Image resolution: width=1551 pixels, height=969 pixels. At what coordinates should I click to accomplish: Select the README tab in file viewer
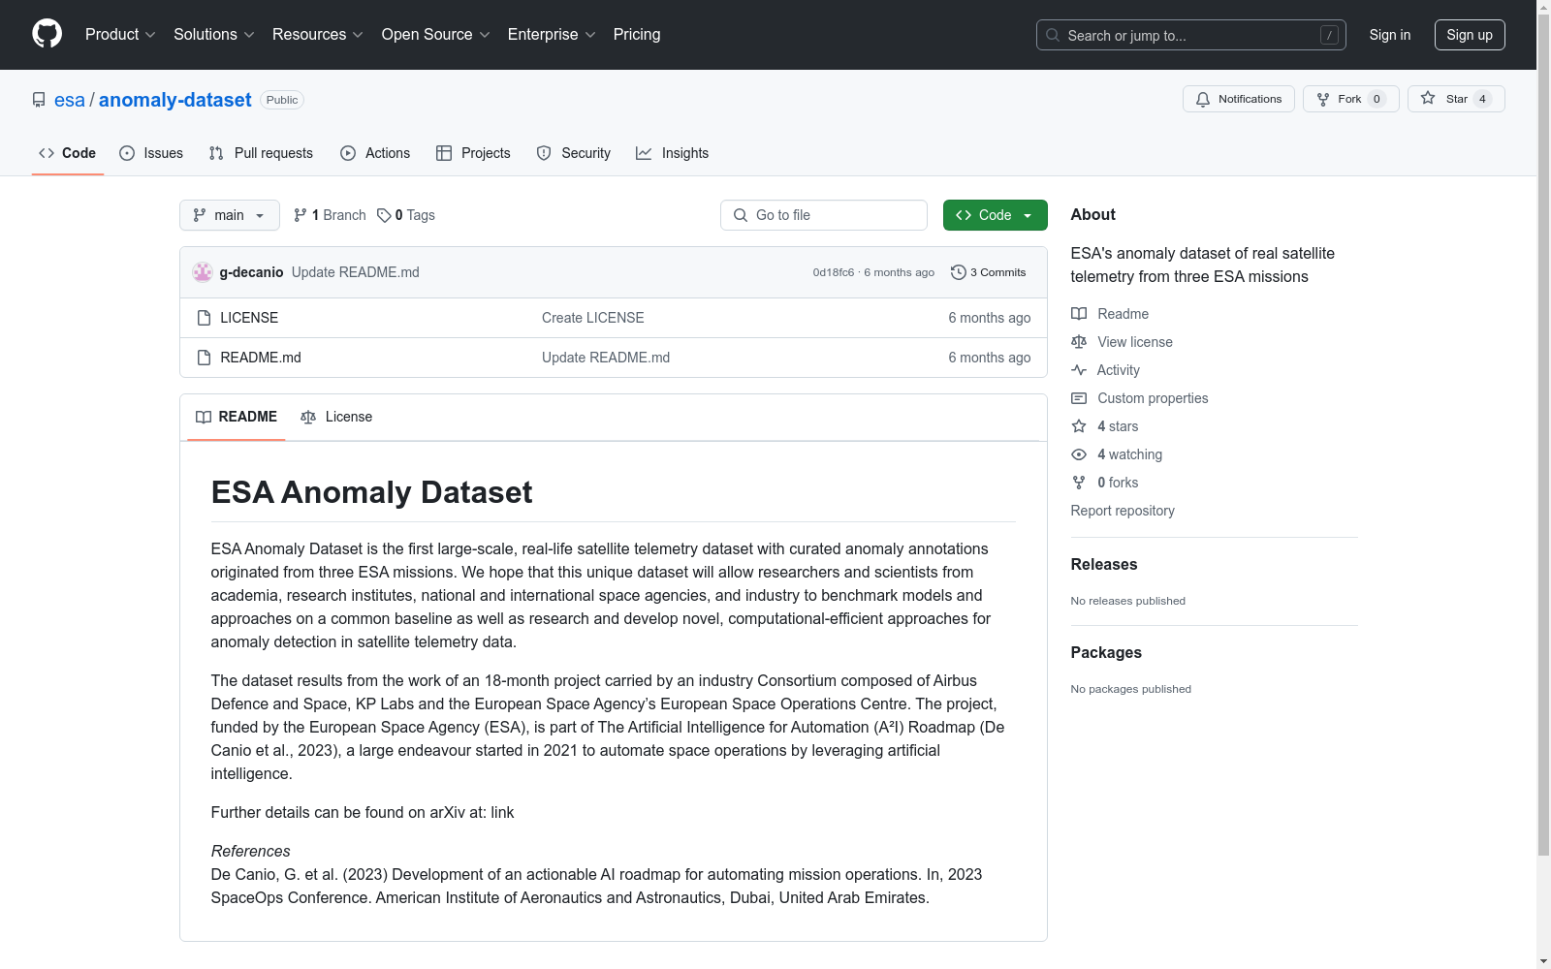(x=237, y=417)
